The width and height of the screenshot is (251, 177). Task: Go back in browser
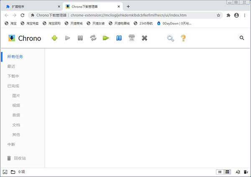click(x=6, y=15)
